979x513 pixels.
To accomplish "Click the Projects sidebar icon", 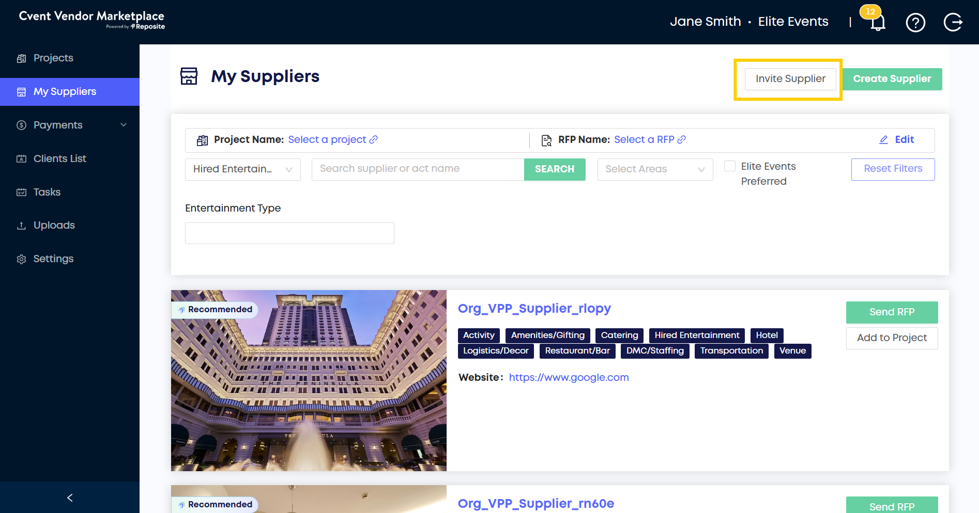I will (21, 58).
